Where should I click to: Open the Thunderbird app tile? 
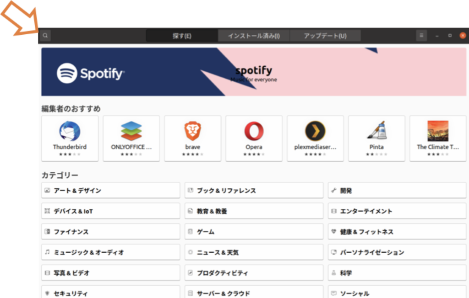(x=70, y=138)
